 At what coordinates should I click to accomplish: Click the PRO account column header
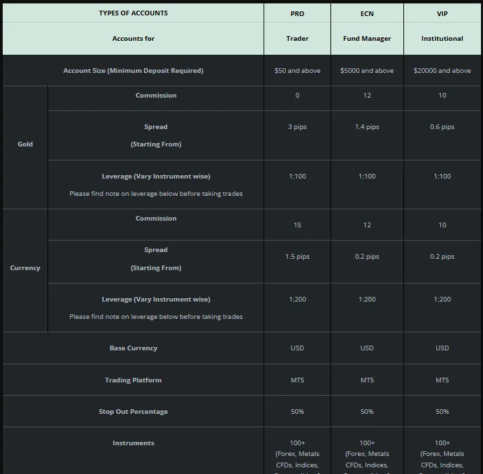coord(297,13)
